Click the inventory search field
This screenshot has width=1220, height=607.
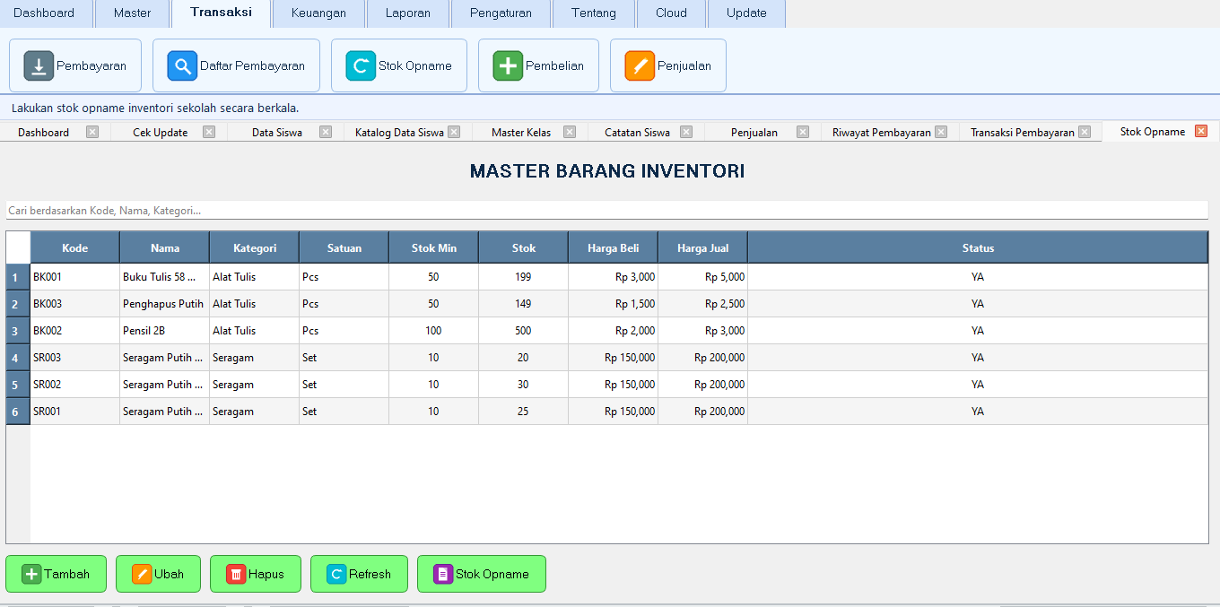[606, 211]
